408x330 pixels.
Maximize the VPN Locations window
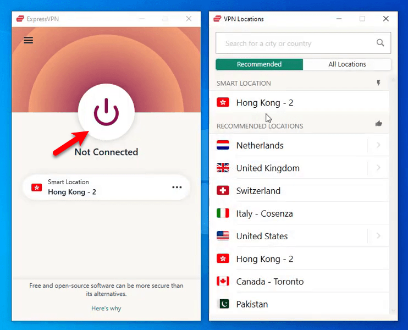click(362, 19)
